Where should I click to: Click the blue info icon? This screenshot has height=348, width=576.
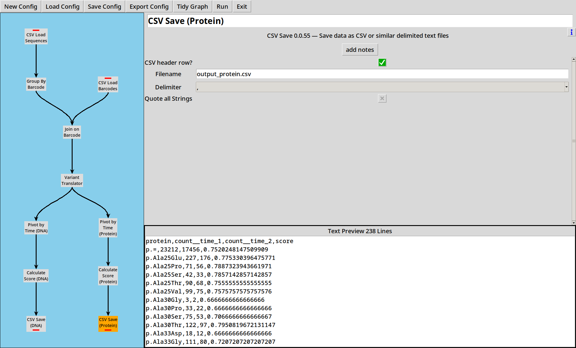[571, 32]
